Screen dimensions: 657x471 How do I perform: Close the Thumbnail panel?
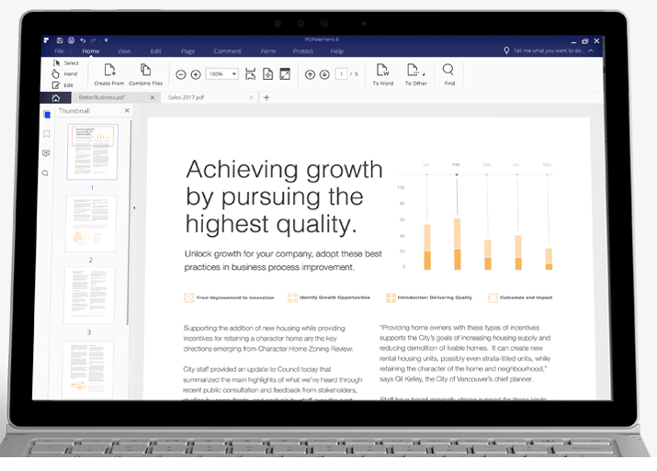click(x=127, y=110)
